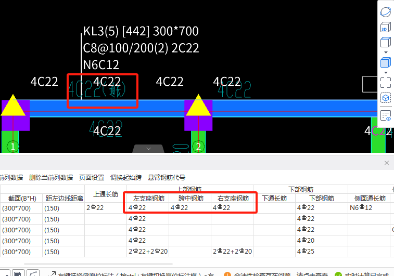Click the white 4C22 label below the beam
This screenshot has height=276, width=394.
(x=107, y=131)
